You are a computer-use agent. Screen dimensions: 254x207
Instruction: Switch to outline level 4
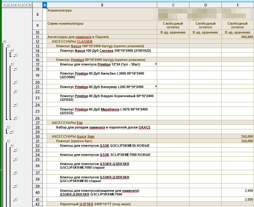coord(15,5)
